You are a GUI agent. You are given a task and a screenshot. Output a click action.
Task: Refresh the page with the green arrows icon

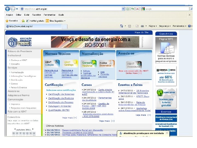(x=133, y=9)
